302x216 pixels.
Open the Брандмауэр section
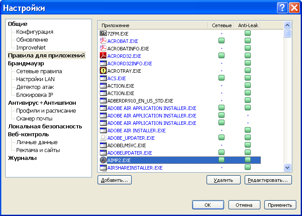point(26,64)
